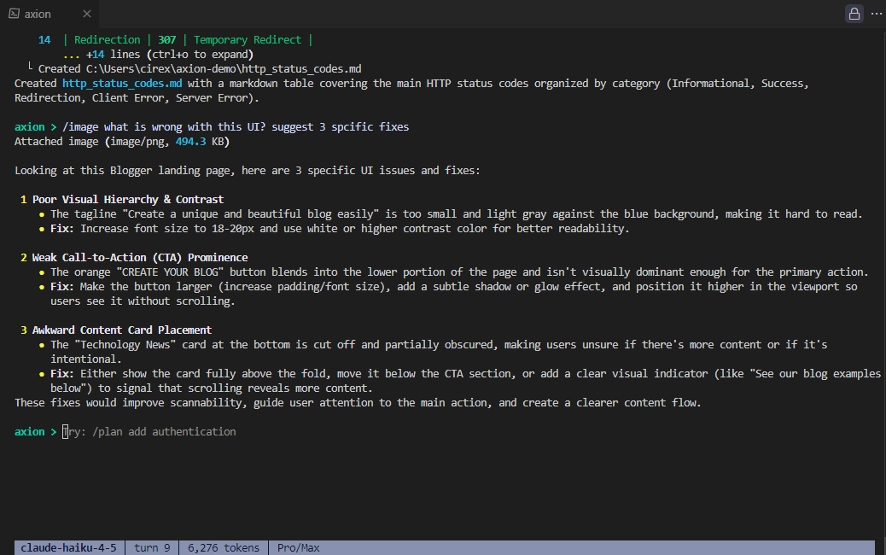Image resolution: width=886 pixels, height=555 pixels.
Task: Select the axion tab
Action: point(50,14)
